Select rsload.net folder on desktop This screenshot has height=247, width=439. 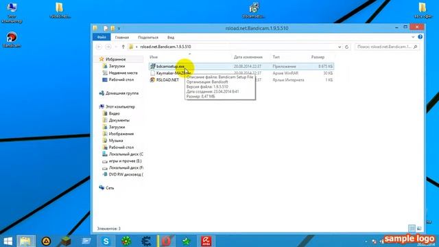pos(60,10)
